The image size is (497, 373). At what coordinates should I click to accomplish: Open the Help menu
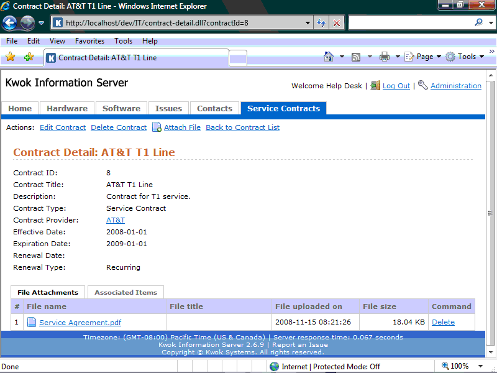pyautogui.click(x=150, y=41)
